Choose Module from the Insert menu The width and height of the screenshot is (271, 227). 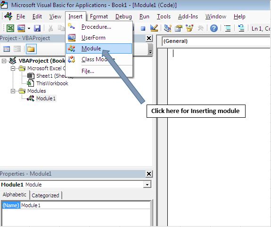(99, 49)
